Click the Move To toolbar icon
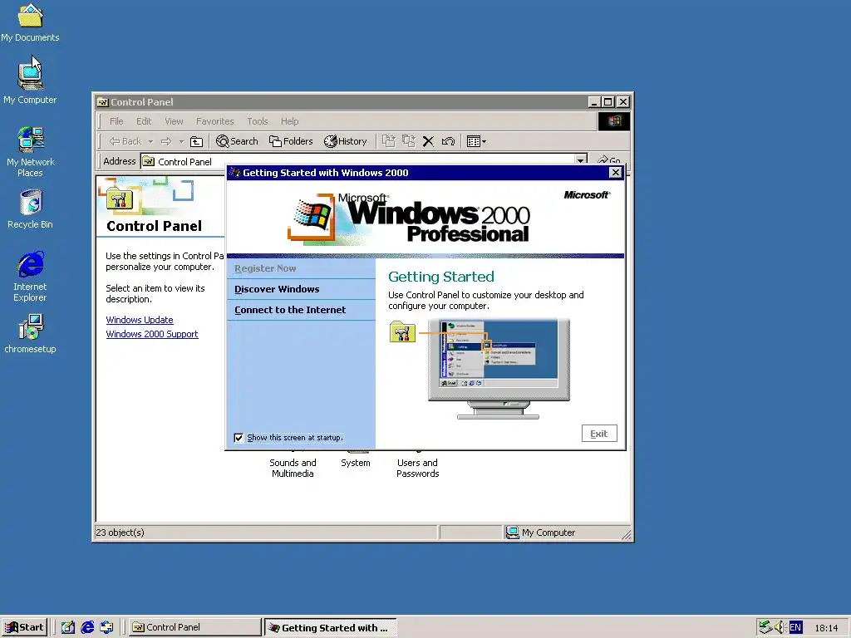 pyautogui.click(x=388, y=141)
